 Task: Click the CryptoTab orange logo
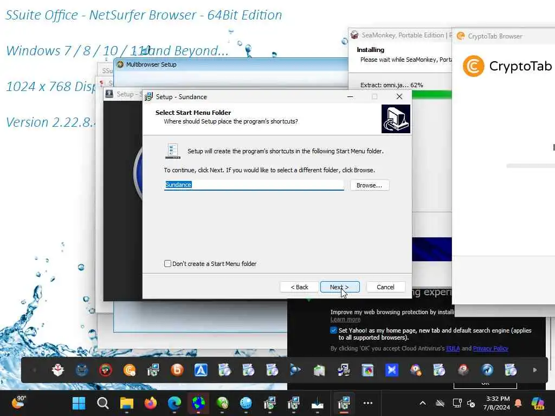tap(473, 66)
